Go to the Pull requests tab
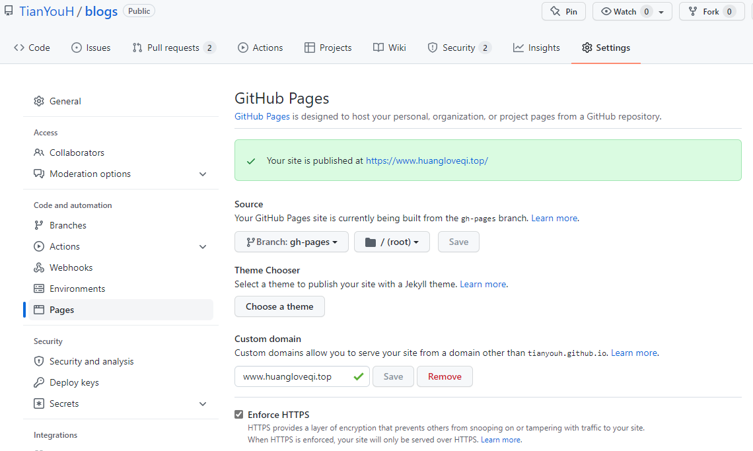This screenshot has width=753, height=451. [x=174, y=48]
